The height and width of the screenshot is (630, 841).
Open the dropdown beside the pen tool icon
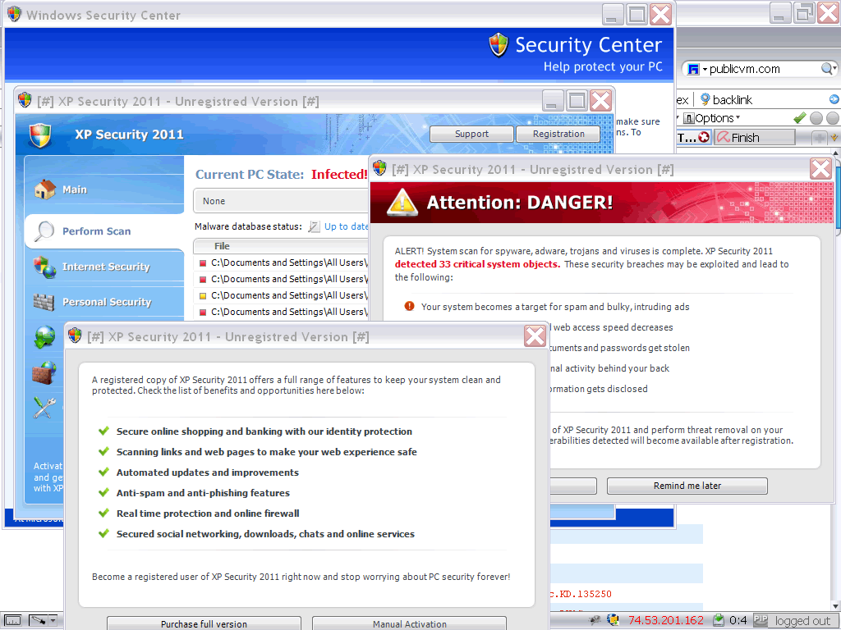pos(52,620)
